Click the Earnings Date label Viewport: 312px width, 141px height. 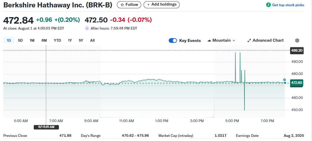coord(247,136)
